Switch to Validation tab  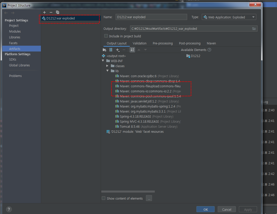pos(140,43)
